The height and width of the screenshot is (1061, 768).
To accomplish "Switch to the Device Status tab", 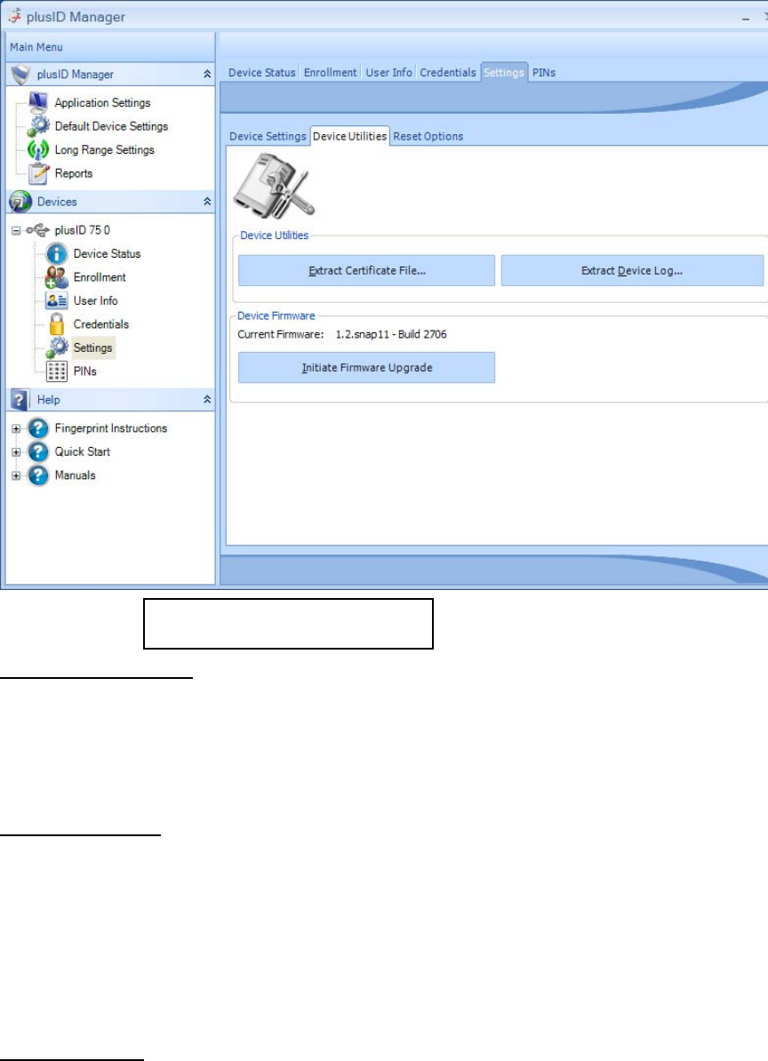I will point(262,72).
